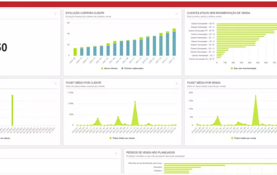Click the Pedidos de Venda Não Planejados title
277x175 pixels.
150,152
